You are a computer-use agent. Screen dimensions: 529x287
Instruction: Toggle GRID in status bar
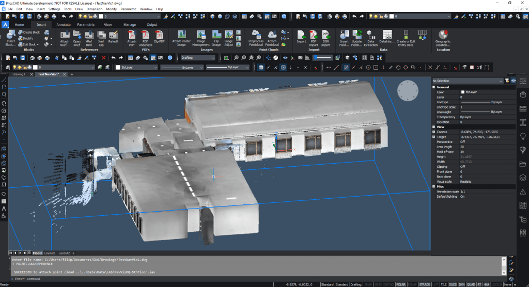tap(378, 284)
